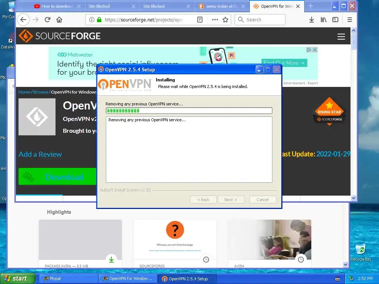
Task: Click the browser forward arrow
Action: point(36,20)
